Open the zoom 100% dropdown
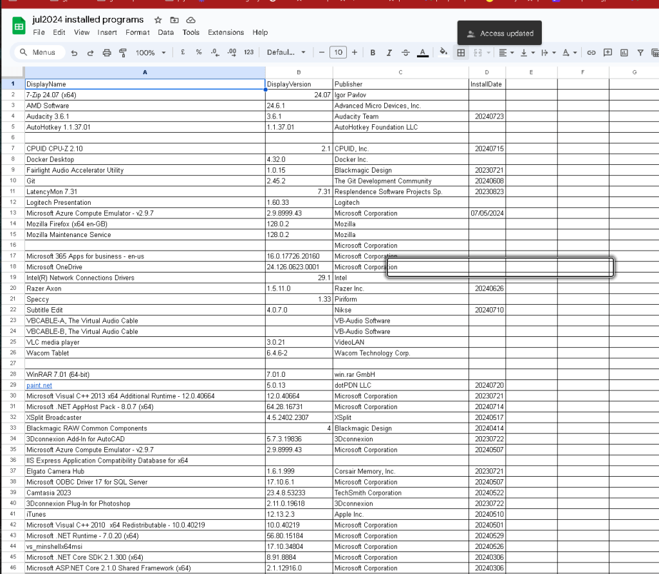 tap(151, 53)
